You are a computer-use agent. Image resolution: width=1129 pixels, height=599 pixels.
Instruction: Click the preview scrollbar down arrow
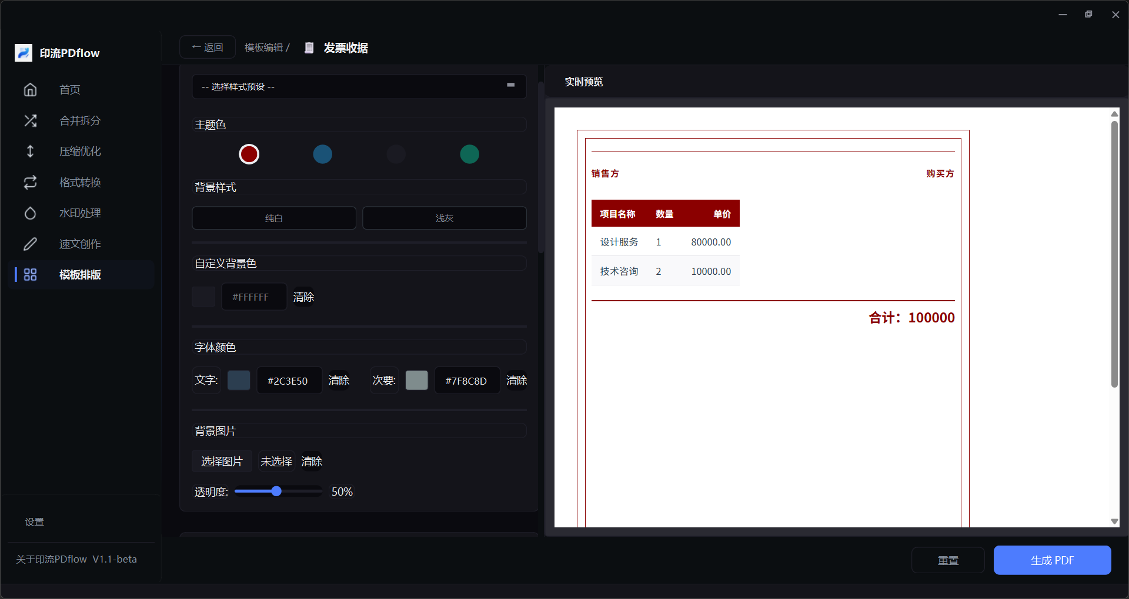click(1114, 521)
